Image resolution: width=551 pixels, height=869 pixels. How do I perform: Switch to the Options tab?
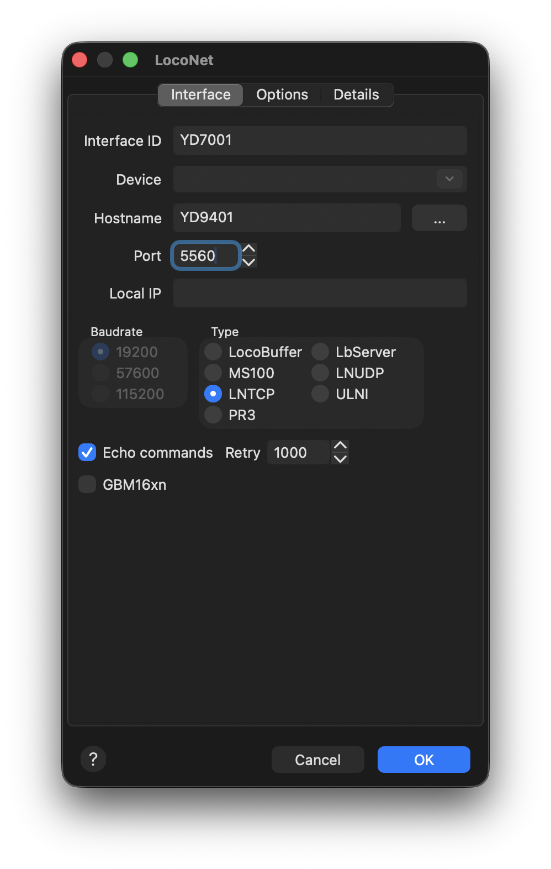pyautogui.click(x=282, y=95)
